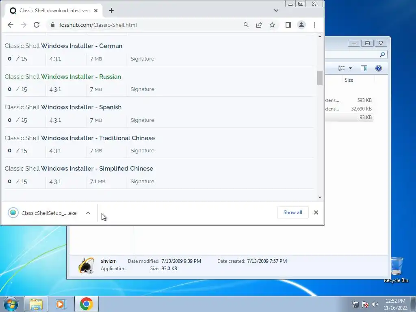The image size is (416, 312).
Task: Reload the FossHub page
Action: (x=37, y=25)
